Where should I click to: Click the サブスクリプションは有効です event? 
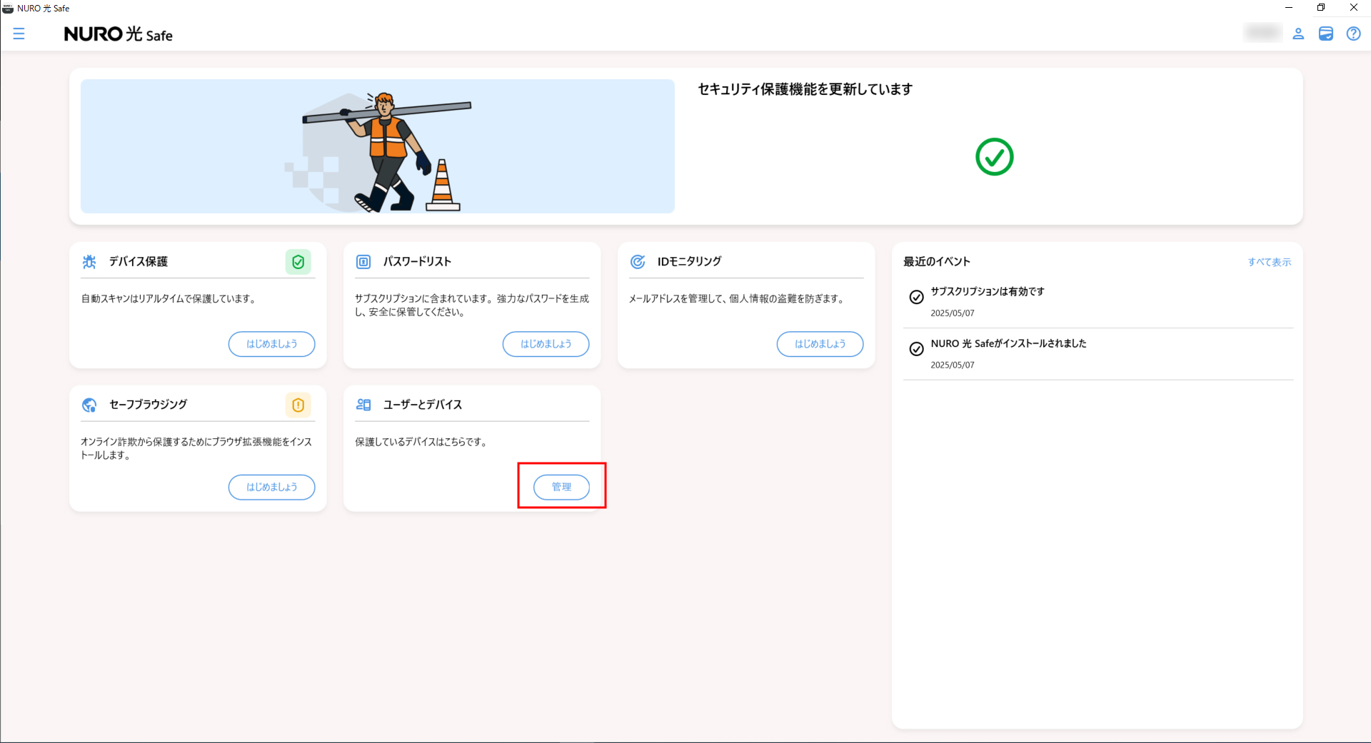(x=988, y=291)
